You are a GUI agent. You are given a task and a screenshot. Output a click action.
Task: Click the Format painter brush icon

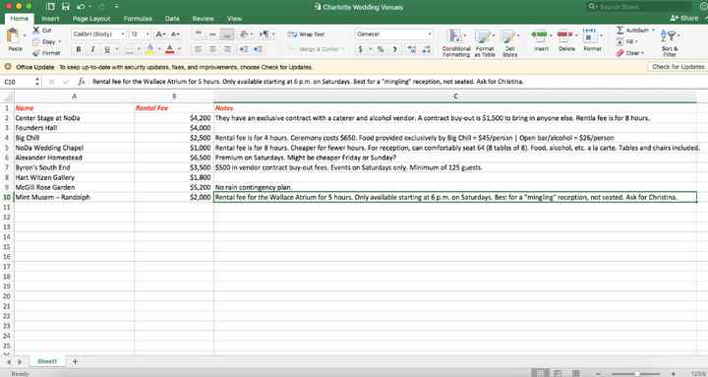36,53
